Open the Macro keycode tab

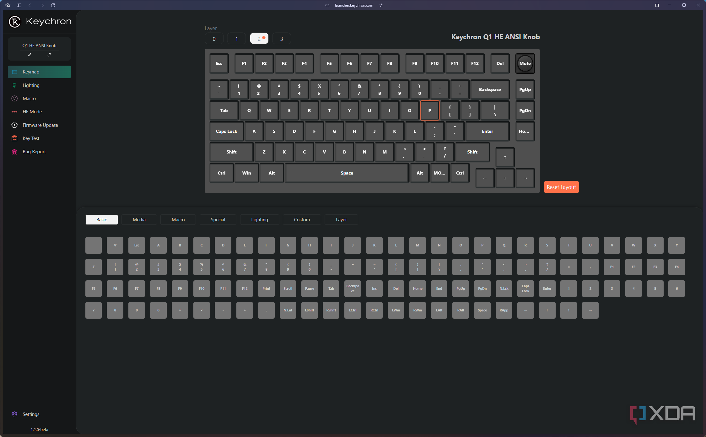click(x=178, y=220)
